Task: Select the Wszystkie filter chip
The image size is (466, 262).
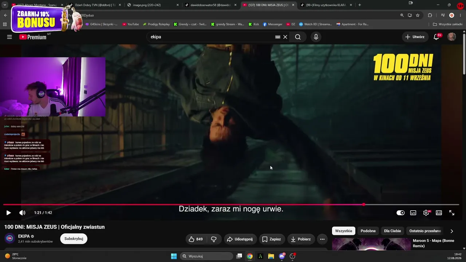Action: [x=344, y=231]
